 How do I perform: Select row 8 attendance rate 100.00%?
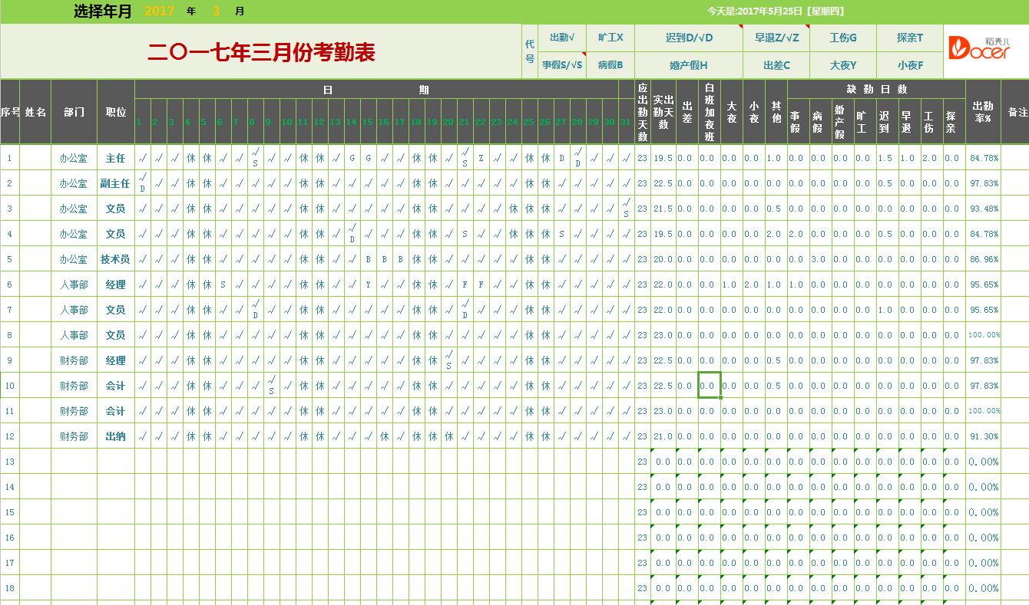click(983, 335)
